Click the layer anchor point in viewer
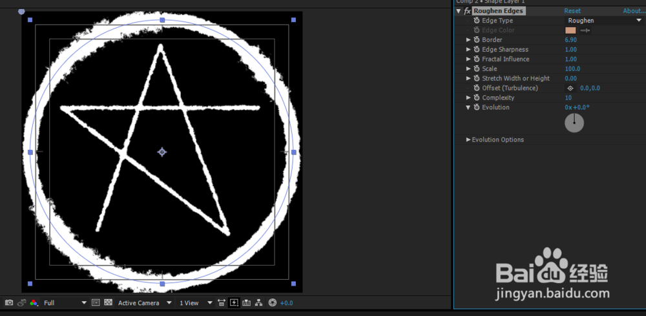The image size is (646, 316). coord(162,152)
